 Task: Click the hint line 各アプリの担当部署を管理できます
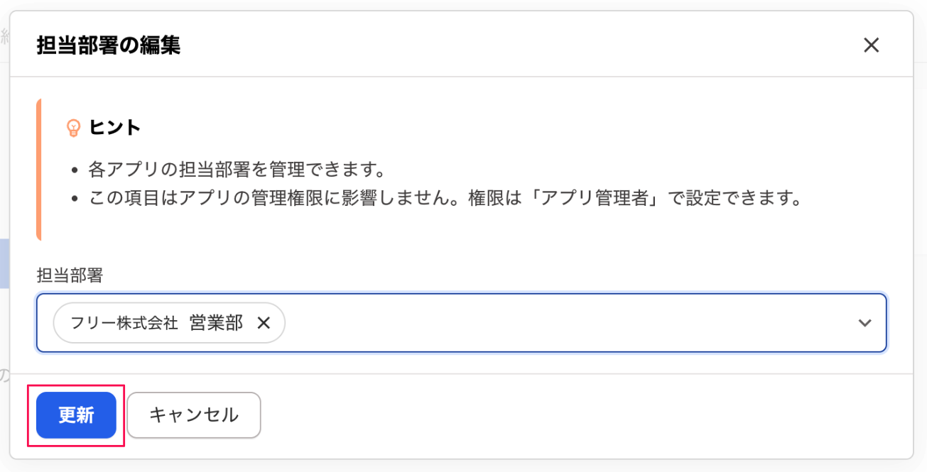(237, 170)
